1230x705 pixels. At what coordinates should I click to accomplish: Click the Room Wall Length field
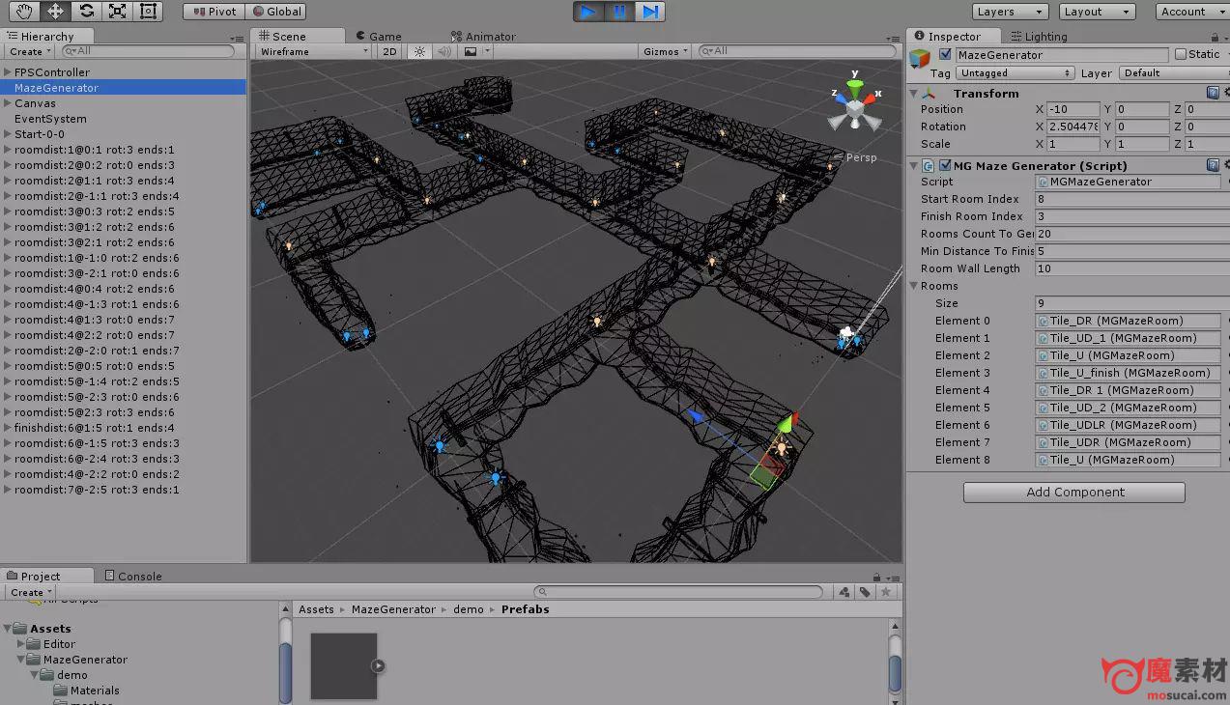1130,268
